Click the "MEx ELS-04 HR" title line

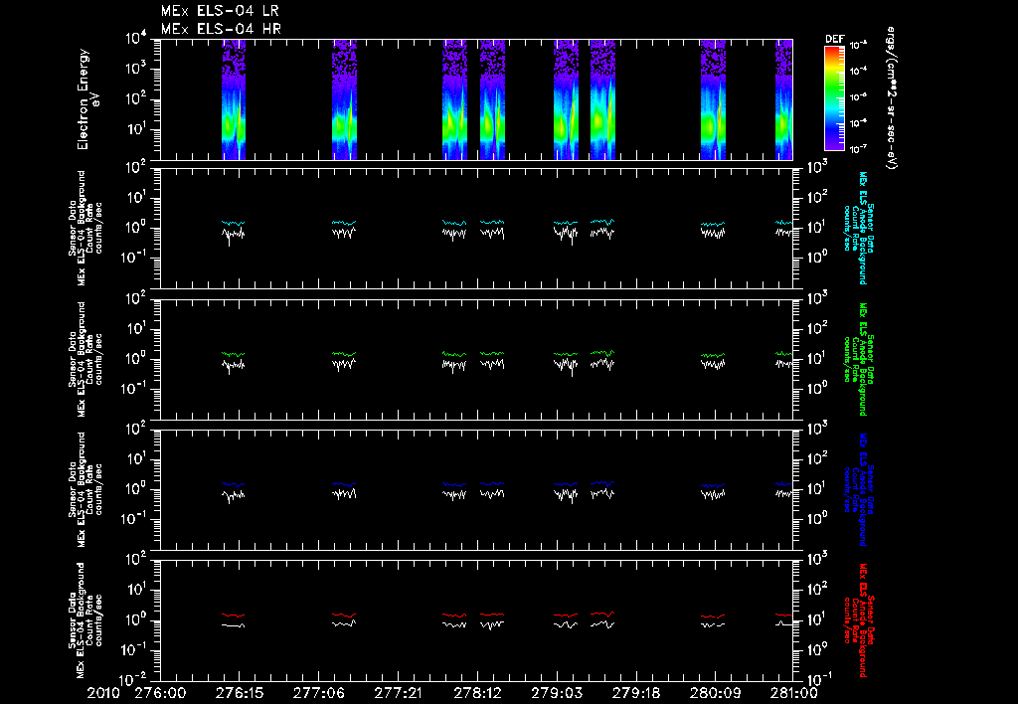coord(221,29)
